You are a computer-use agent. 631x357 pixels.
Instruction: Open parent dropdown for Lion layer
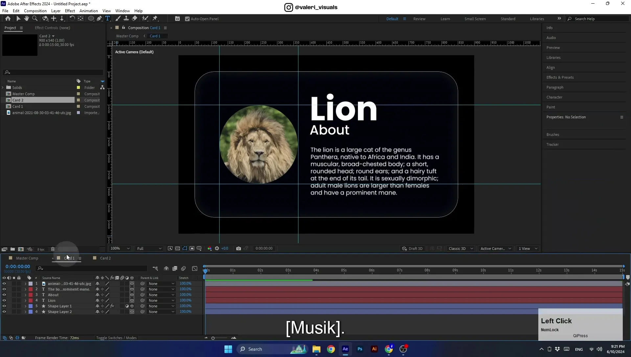tap(161, 301)
